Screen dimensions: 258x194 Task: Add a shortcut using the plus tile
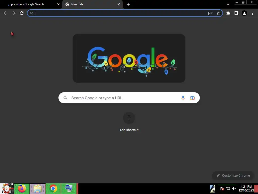129,118
